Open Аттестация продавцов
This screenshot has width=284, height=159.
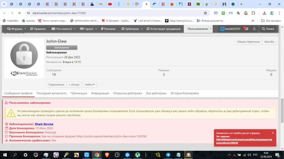click(x=163, y=29)
